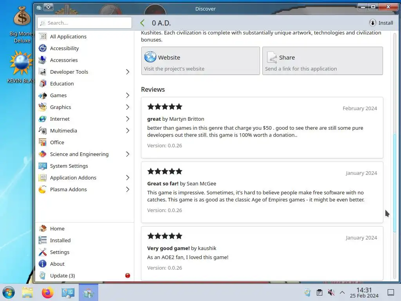The width and height of the screenshot is (401, 301).
Task: Expand the Plasma Addons chevron
Action: [128, 190]
